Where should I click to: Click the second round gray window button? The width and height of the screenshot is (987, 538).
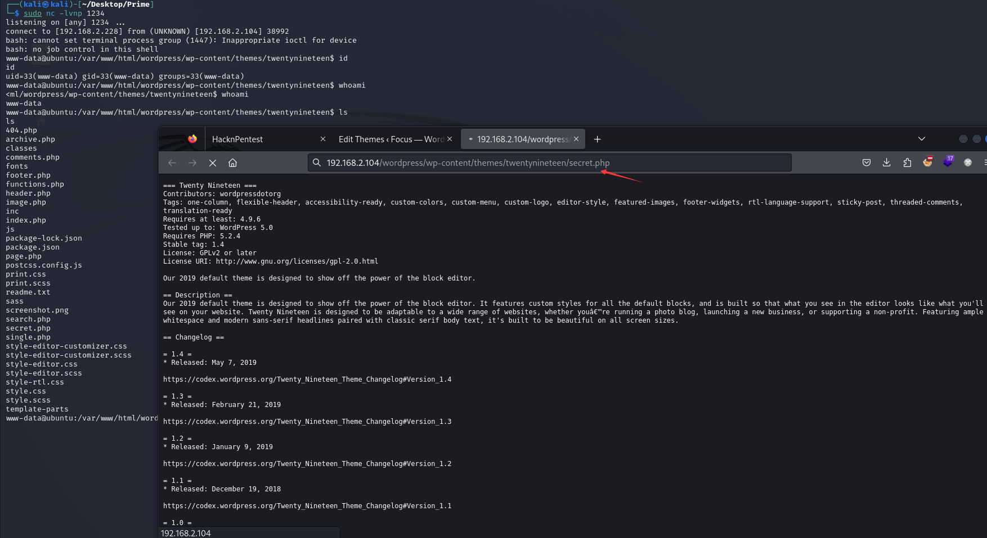coord(977,139)
